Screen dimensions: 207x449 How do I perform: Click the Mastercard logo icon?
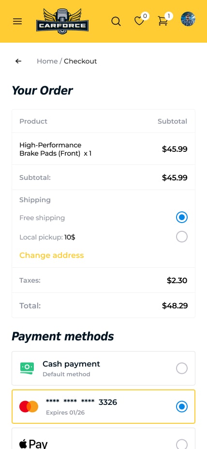pos(29,407)
